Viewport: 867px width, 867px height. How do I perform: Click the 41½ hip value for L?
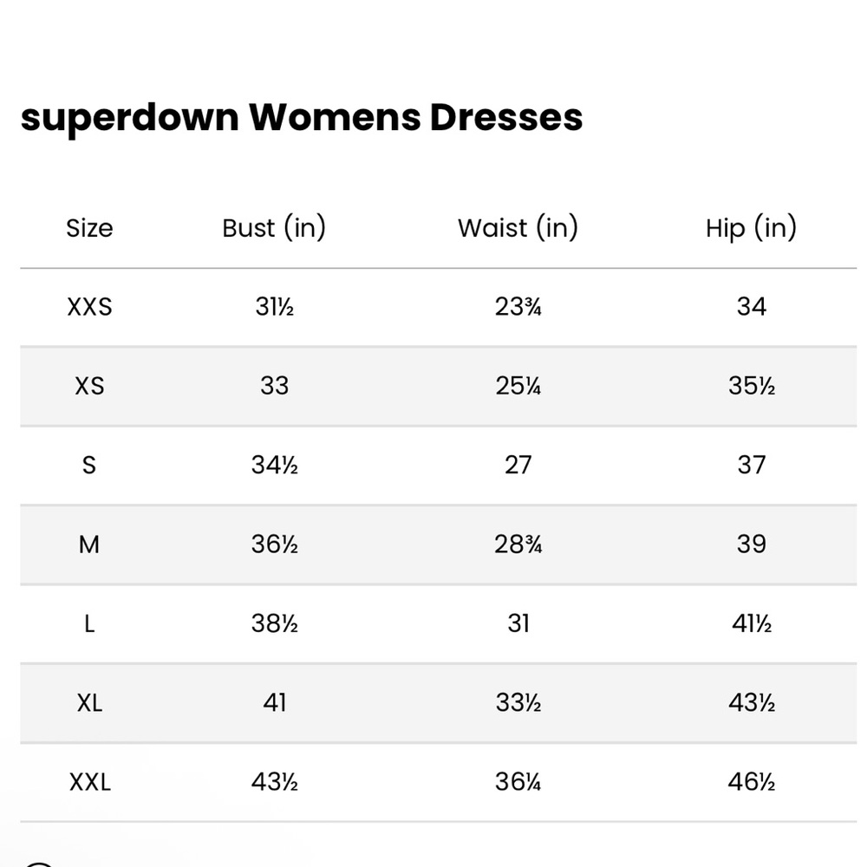[752, 623]
